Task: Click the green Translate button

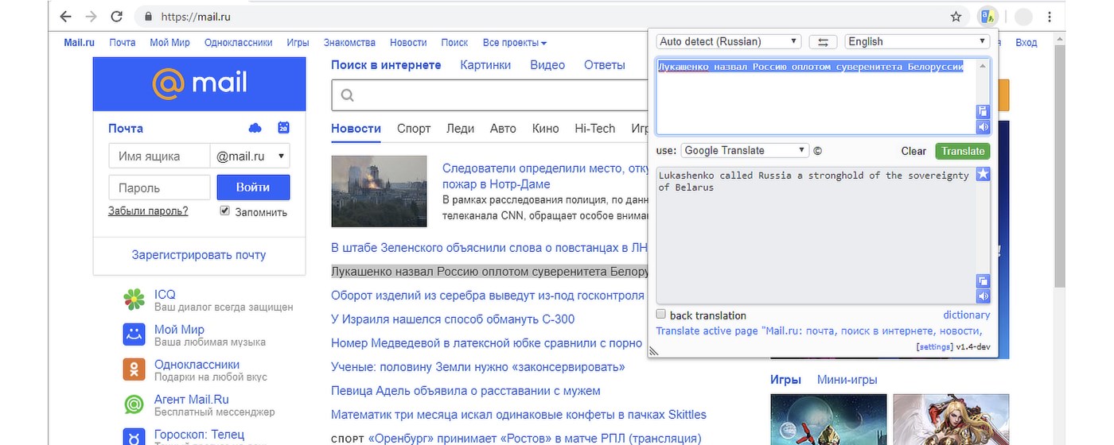Action: (x=962, y=151)
